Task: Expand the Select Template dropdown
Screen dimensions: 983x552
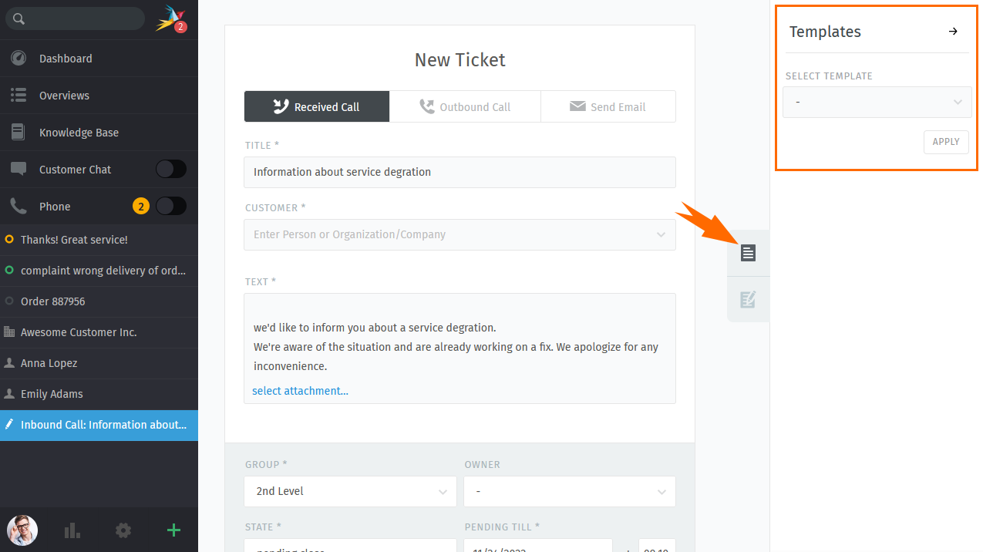Action: click(x=877, y=102)
